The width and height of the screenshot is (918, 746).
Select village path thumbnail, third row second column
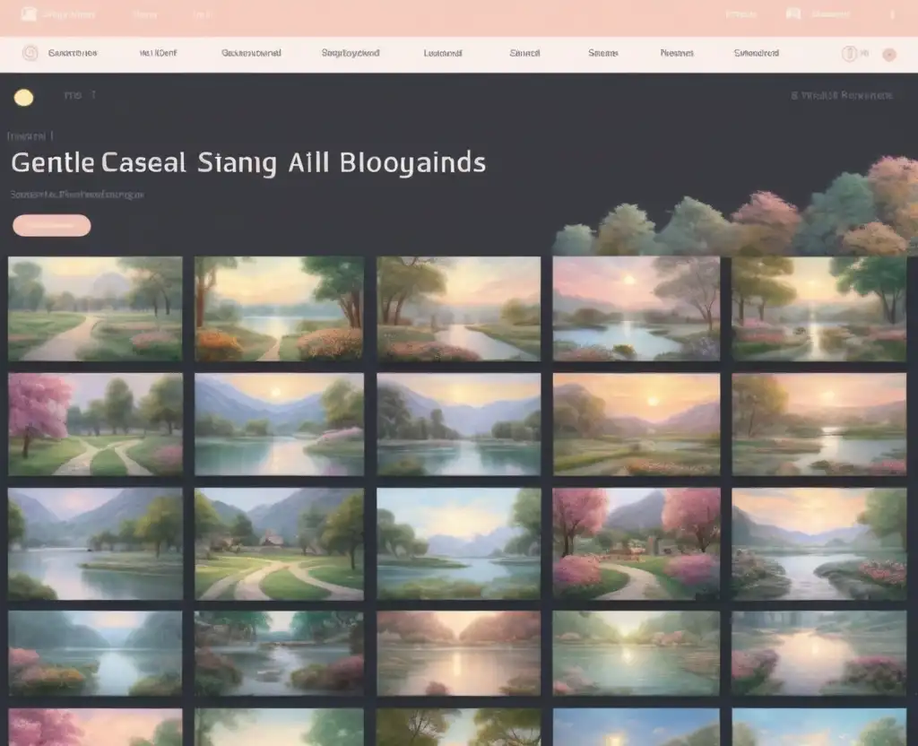(279, 543)
